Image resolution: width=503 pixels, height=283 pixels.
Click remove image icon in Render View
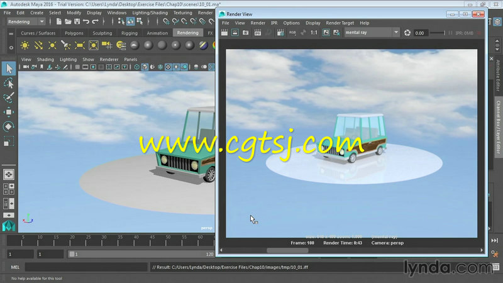pyautogui.click(x=336, y=33)
